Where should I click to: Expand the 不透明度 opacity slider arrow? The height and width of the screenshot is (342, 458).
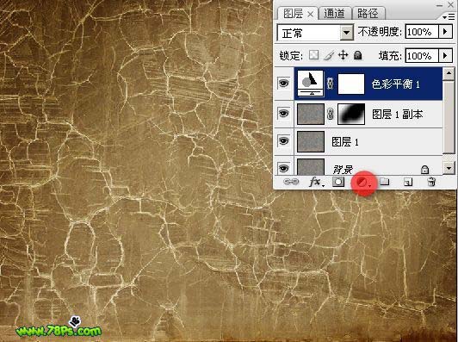pos(445,31)
